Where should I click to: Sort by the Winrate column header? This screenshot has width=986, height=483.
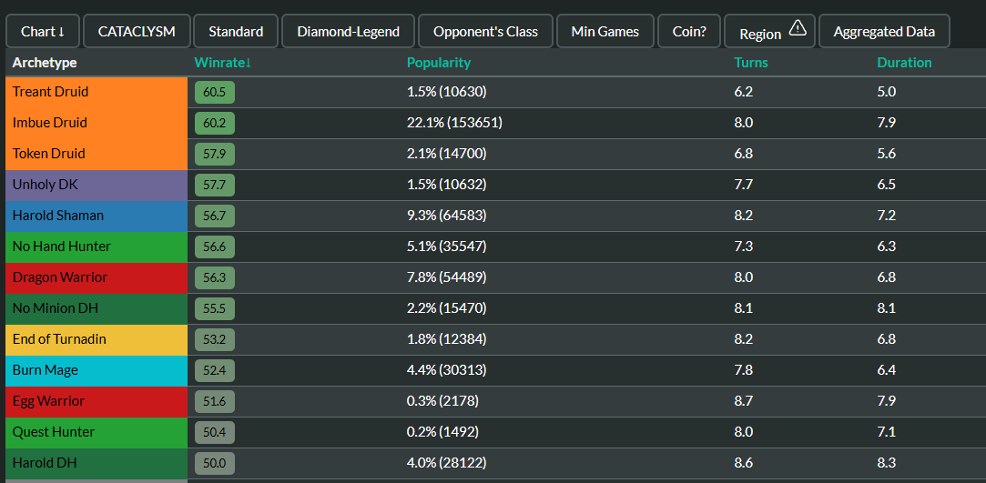223,63
